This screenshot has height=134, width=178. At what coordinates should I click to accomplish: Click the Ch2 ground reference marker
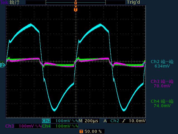pos(2,65)
